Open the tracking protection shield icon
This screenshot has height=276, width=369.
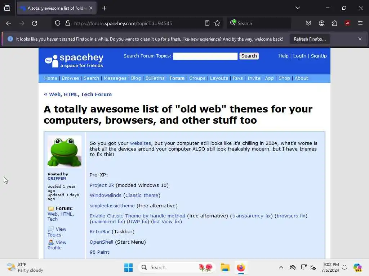pos(58,23)
